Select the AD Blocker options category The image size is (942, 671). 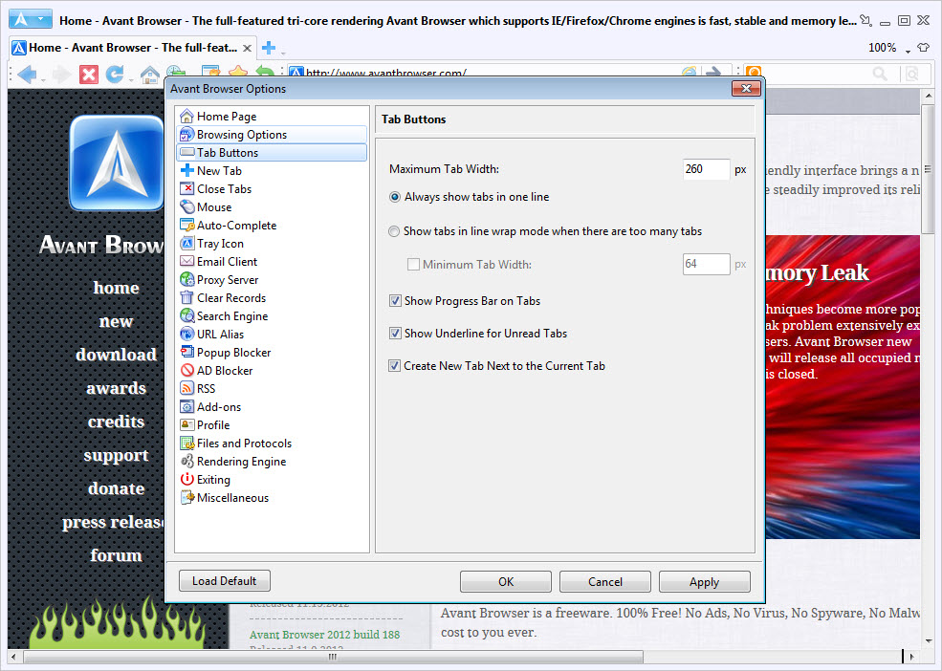point(225,371)
